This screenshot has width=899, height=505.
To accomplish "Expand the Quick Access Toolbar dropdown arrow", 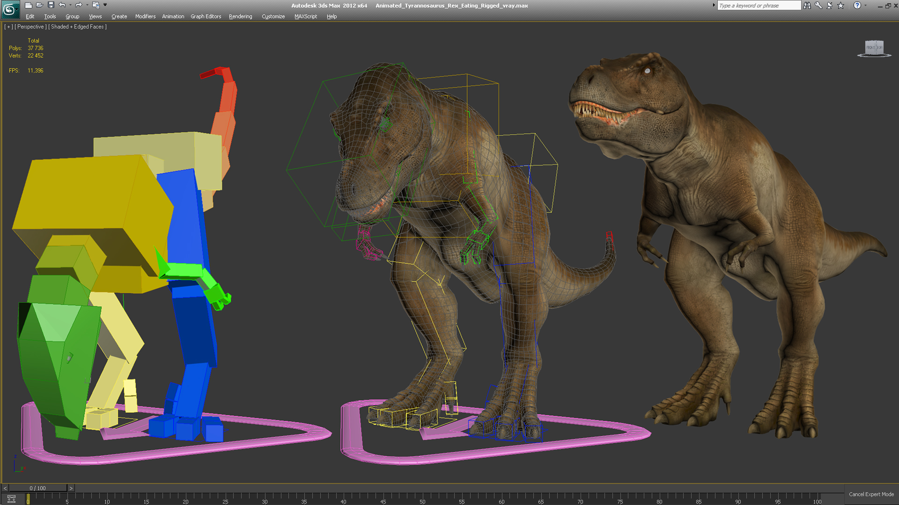I will (x=105, y=5).
